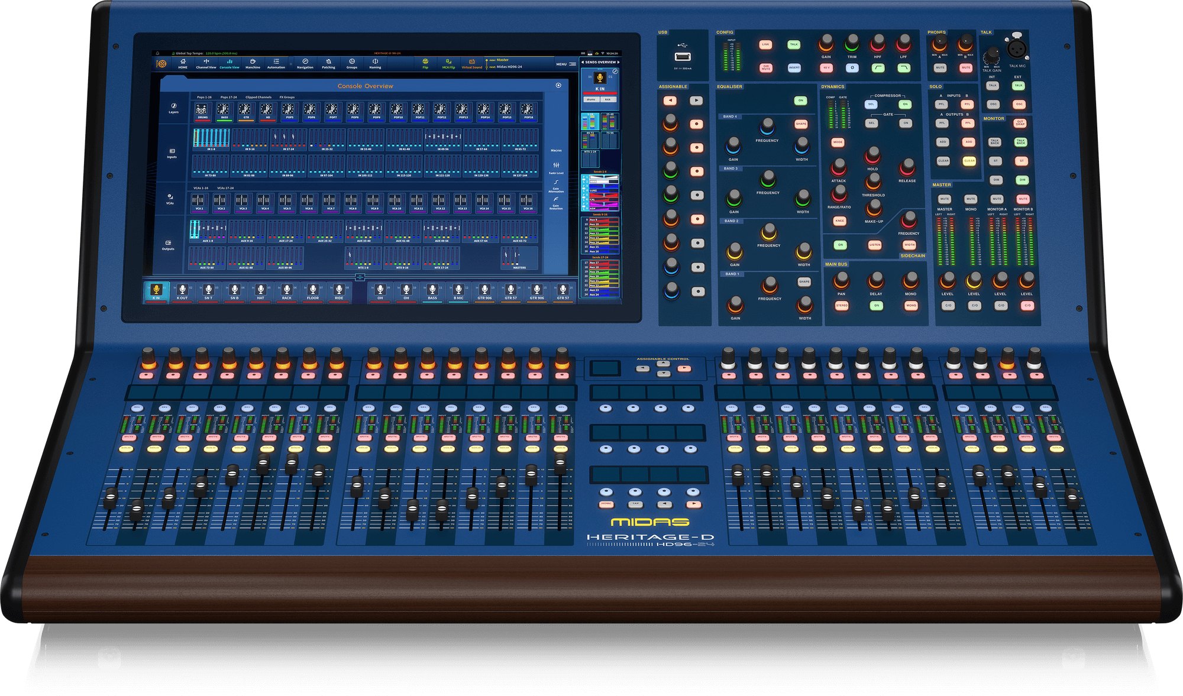Open Virtual Sound check
1183x696 pixels.
[x=471, y=65]
